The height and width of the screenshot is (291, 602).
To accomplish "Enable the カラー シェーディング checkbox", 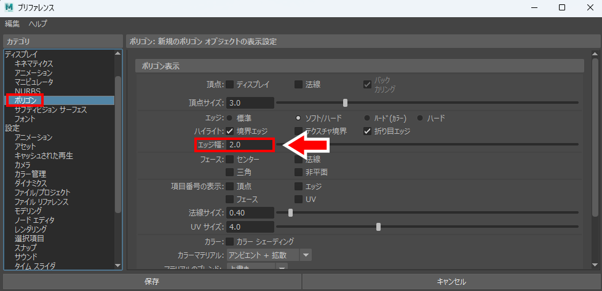I will tap(230, 241).
